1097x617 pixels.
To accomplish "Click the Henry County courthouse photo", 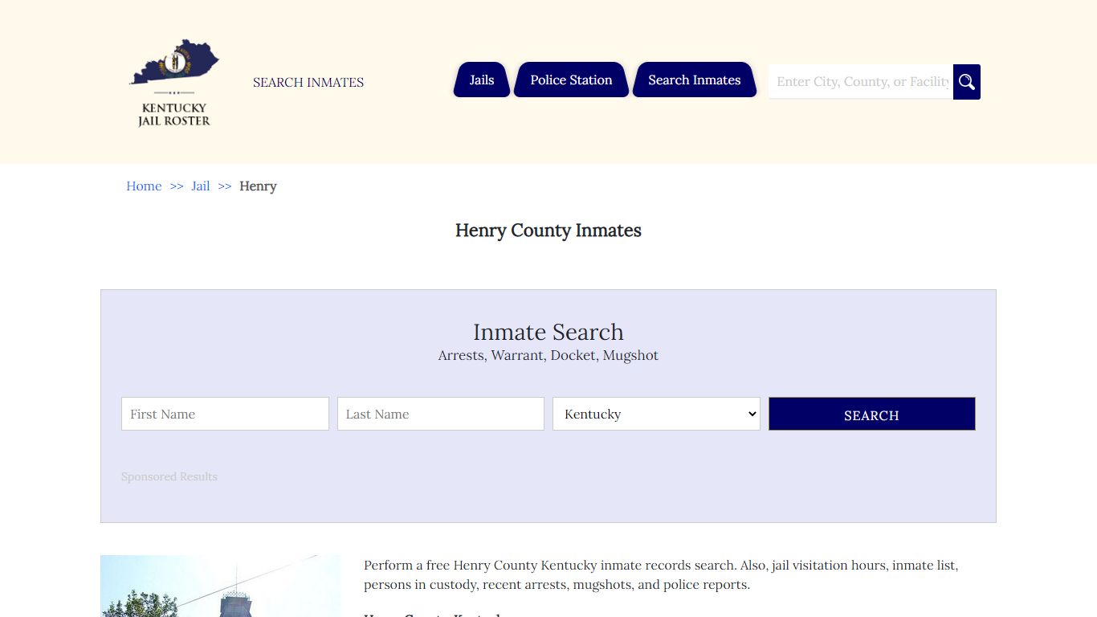I will [221, 586].
